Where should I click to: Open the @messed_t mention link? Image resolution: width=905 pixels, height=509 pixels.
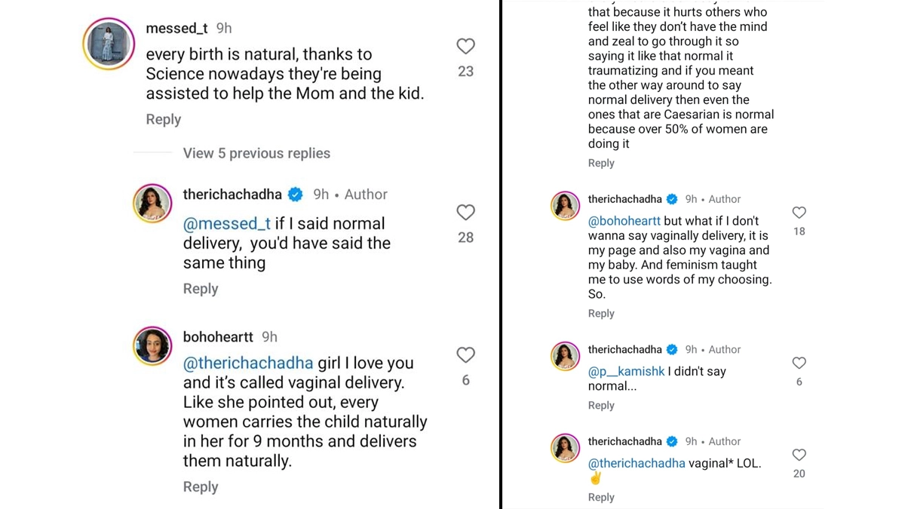(x=227, y=224)
